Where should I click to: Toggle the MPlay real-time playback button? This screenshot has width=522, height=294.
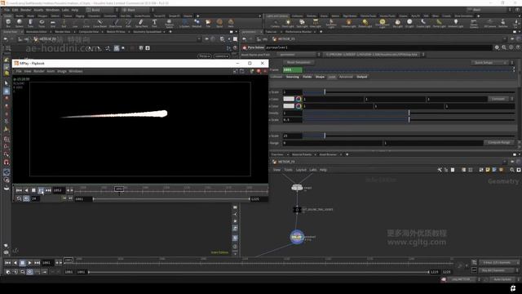point(26,198)
